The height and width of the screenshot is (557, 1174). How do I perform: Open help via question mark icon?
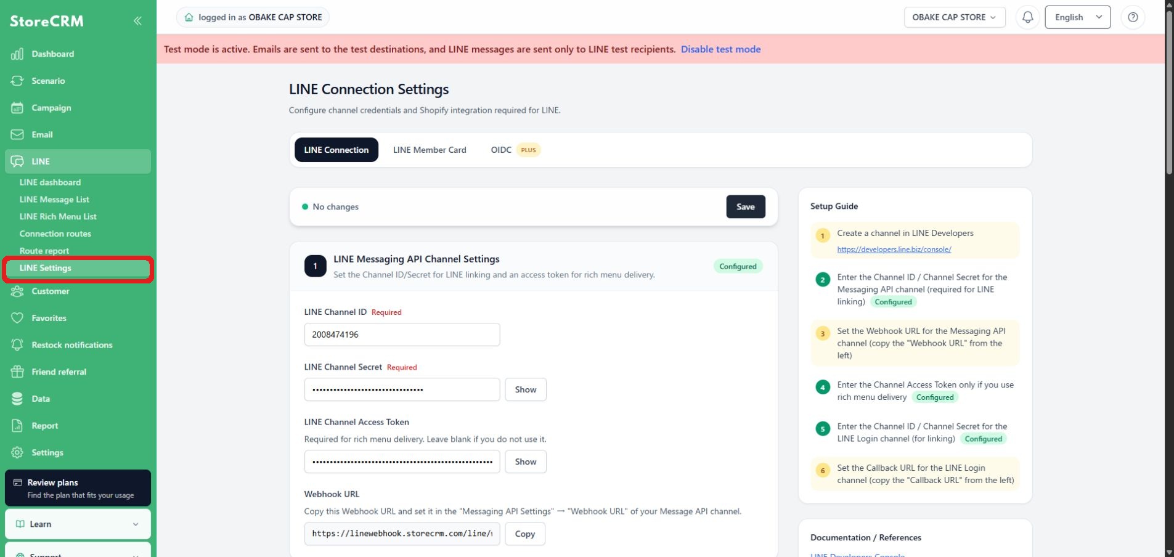1133,17
